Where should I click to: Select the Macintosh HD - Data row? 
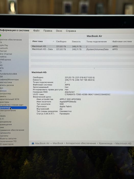click(x=82, y=49)
